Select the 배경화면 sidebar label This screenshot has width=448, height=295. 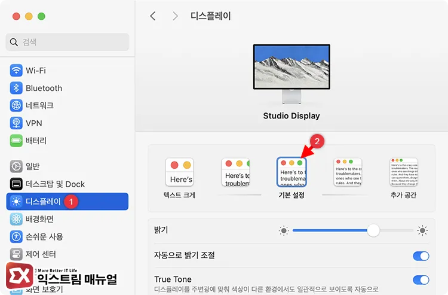39,219
